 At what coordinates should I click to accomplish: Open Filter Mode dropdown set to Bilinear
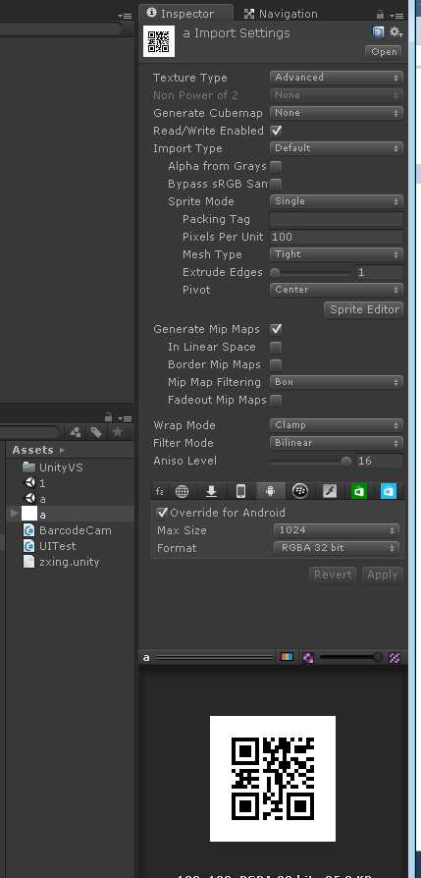(337, 442)
